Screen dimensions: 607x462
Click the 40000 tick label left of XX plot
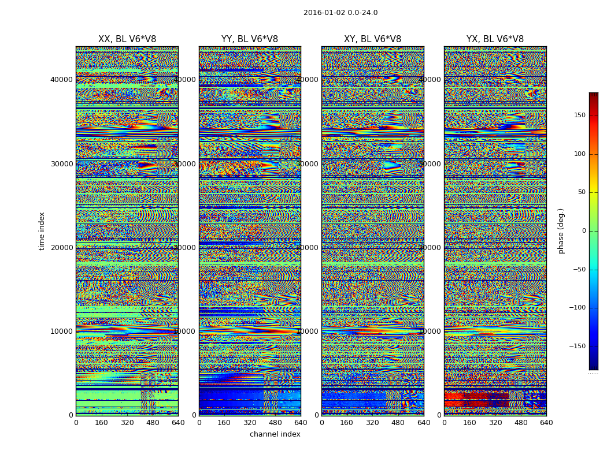(x=62, y=80)
